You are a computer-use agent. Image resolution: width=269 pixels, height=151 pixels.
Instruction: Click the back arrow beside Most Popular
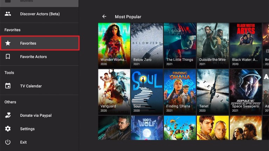tap(104, 16)
